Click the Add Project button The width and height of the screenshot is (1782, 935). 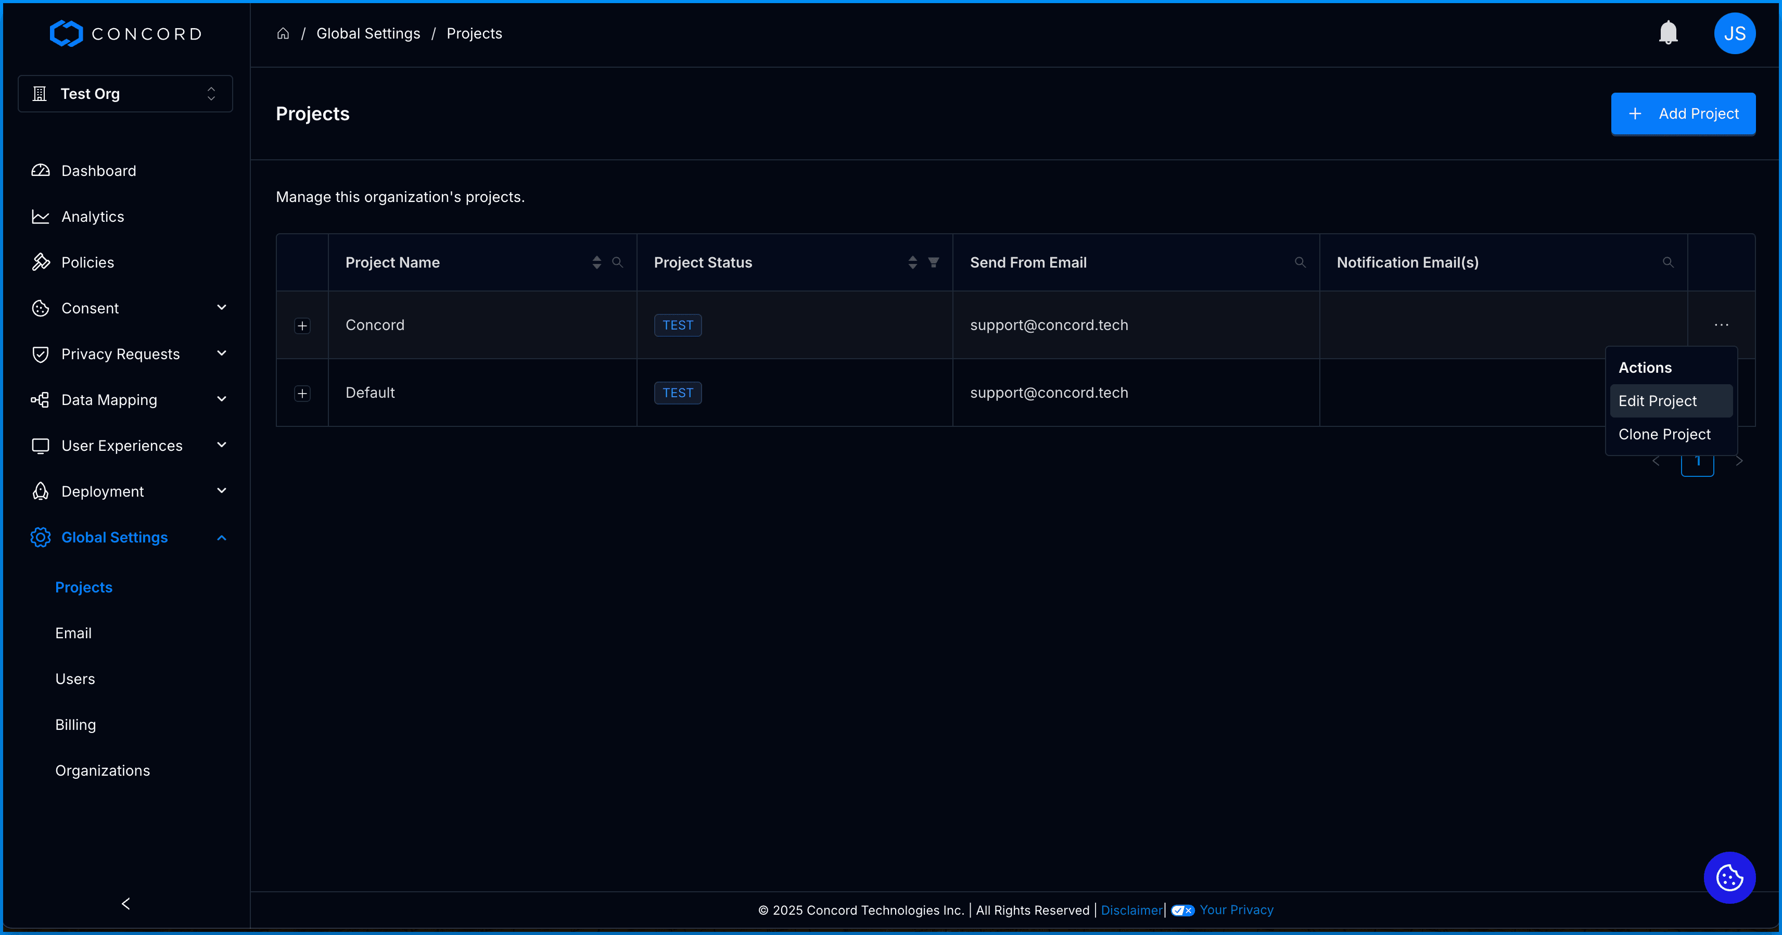pyautogui.click(x=1683, y=113)
